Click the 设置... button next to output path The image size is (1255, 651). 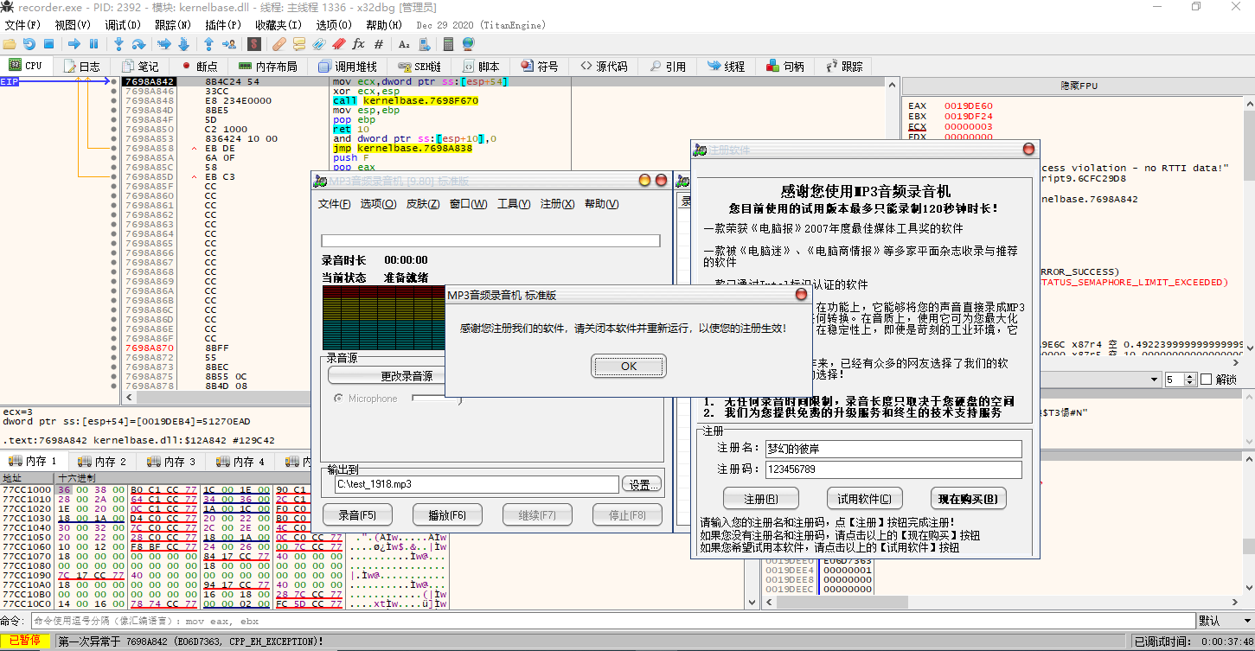point(643,484)
